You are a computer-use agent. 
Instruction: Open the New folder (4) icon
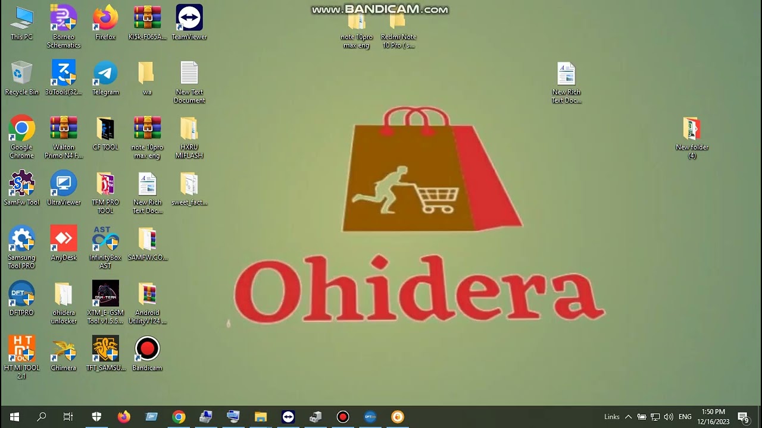pyautogui.click(x=692, y=137)
